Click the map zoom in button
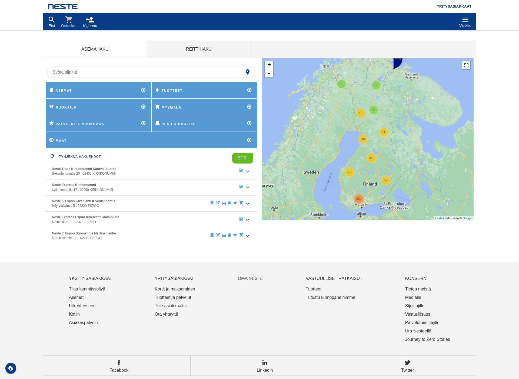The height and width of the screenshot is (379, 519). 269,65
